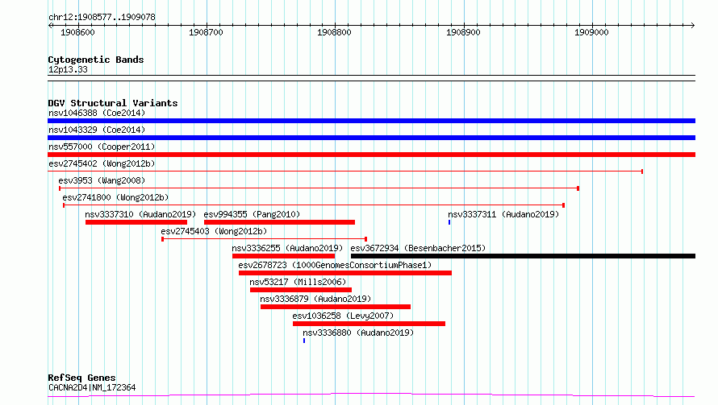Image resolution: width=718 pixels, height=405 pixels.
Task: Open the esv3672934 (Besenbacher2015) label
Action: coord(418,248)
